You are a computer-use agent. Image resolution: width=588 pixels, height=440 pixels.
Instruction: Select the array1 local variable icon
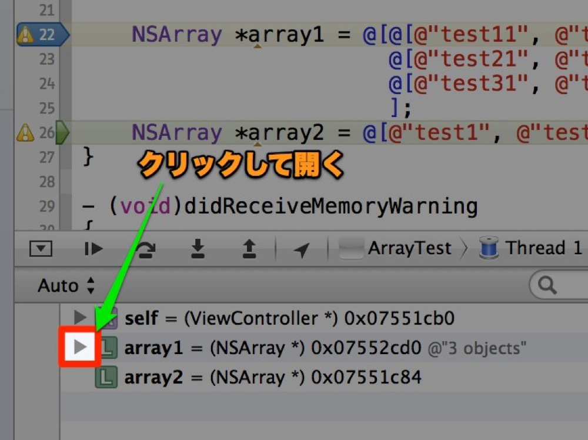(108, 347)
